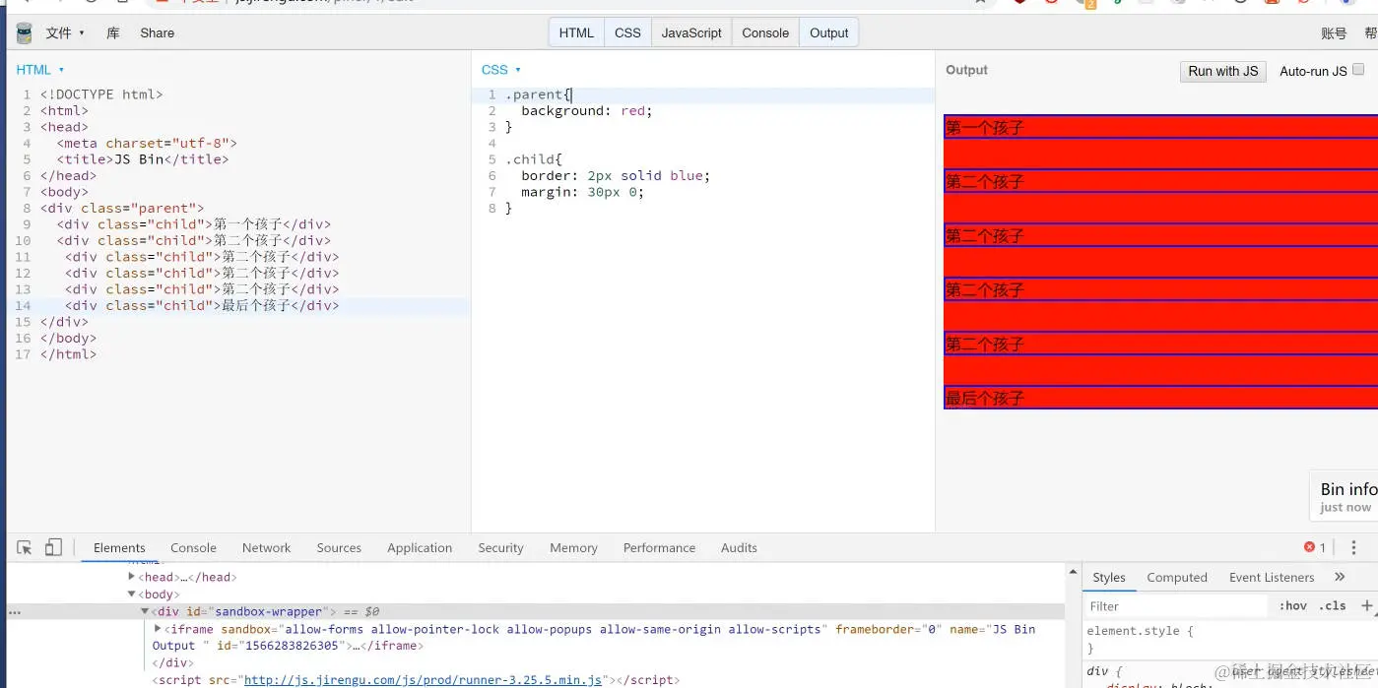The width and height of the screenshot is (1378, 688).
Task: Select the Event Listeners sidebar tab
Action: [1271, 577]
